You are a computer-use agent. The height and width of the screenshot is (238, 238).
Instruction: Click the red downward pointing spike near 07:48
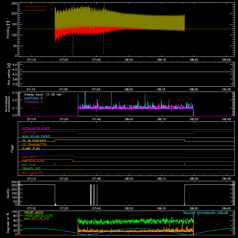tap(104, 44)
